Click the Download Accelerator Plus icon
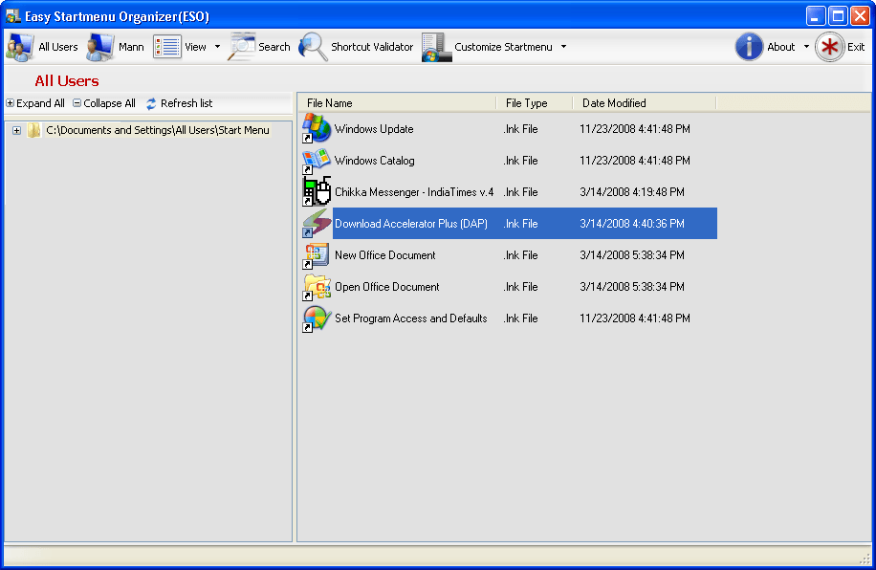The height and width of the screenshot is (570, 876). (x=317, y=224)
